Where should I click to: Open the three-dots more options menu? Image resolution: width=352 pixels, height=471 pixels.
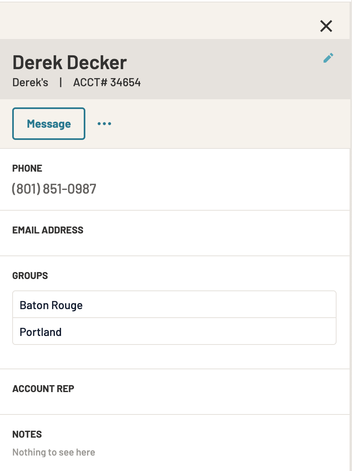tap(104, 124)
